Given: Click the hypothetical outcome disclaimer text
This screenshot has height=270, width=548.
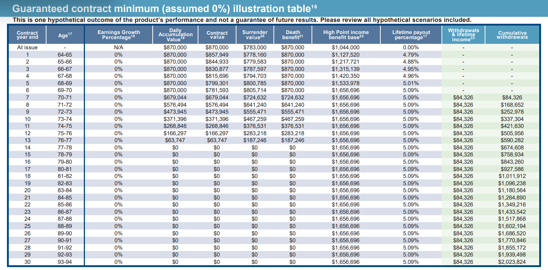Looking at the screenshot, I should point(242,20).
